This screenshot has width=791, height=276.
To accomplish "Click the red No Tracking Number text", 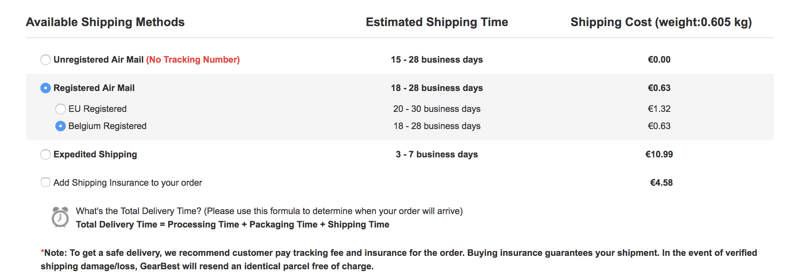I will (x=193, y=60).
